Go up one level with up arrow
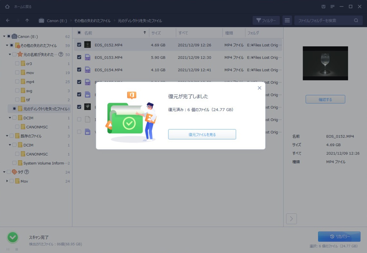The image size is (367, 253). pos(27,21)
